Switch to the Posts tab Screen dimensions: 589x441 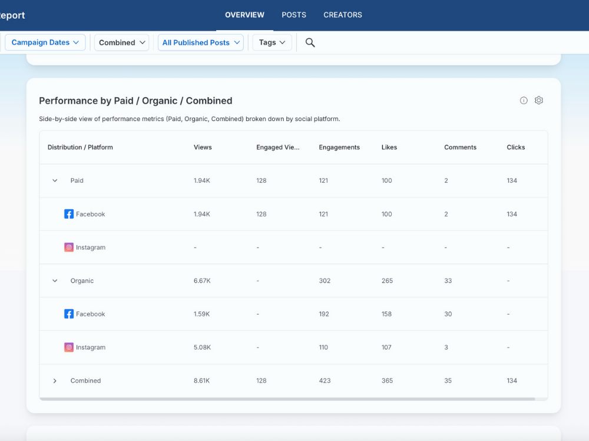(294, 15)
